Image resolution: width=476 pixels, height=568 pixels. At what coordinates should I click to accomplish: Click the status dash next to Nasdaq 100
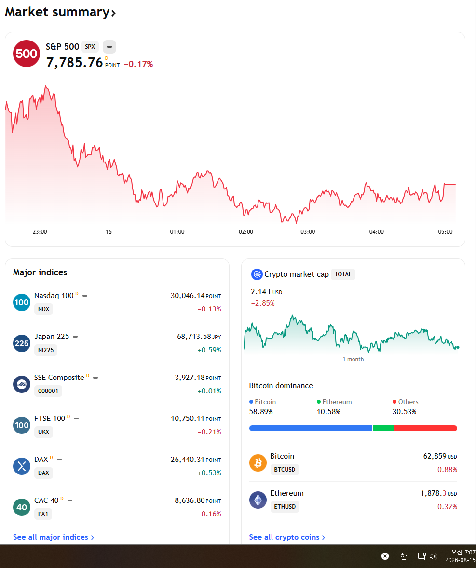[85, 296]
